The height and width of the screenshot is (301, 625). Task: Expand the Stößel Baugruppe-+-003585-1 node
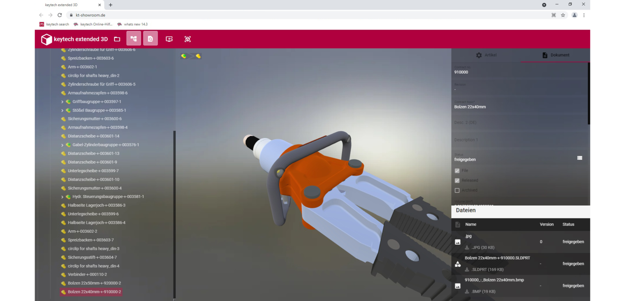point(62,111)
